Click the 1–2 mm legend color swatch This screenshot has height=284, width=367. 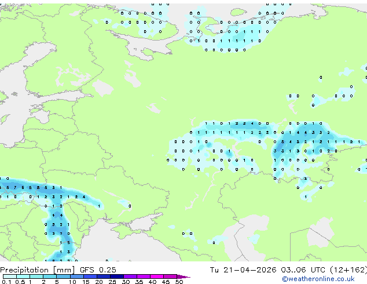36,276
